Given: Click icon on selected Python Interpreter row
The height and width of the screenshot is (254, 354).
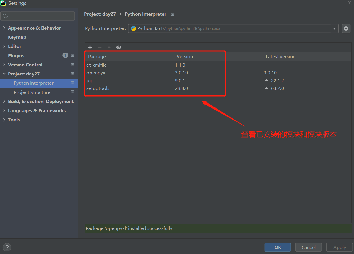Looking at the screenshot, I should pos(73,83).
